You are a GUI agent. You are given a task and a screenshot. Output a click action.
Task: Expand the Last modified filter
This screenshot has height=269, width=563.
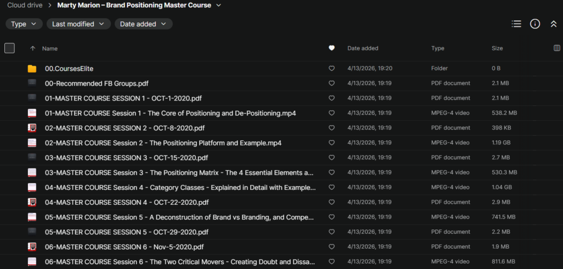coord(78,24)
